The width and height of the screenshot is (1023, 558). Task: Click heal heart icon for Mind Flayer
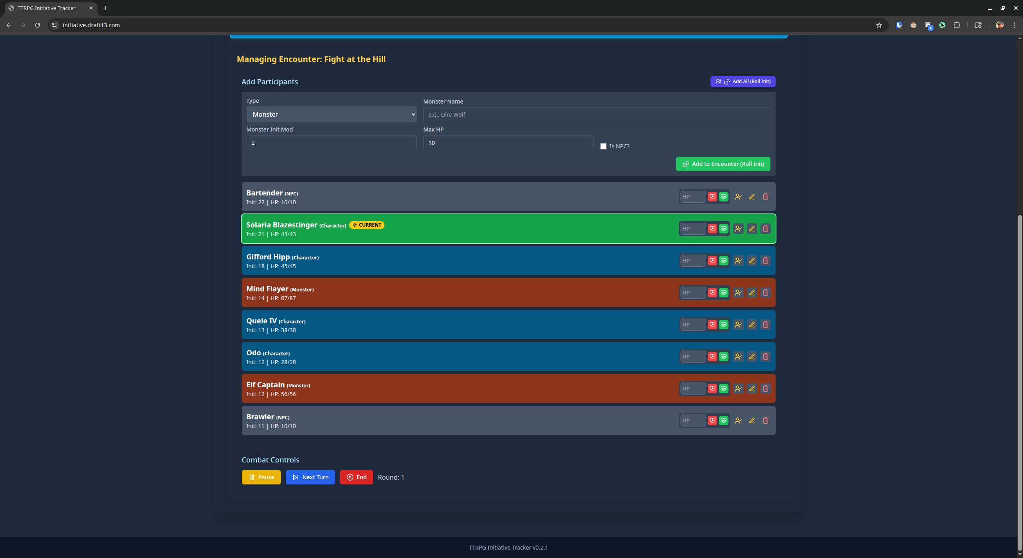click(x=723, y=293)
